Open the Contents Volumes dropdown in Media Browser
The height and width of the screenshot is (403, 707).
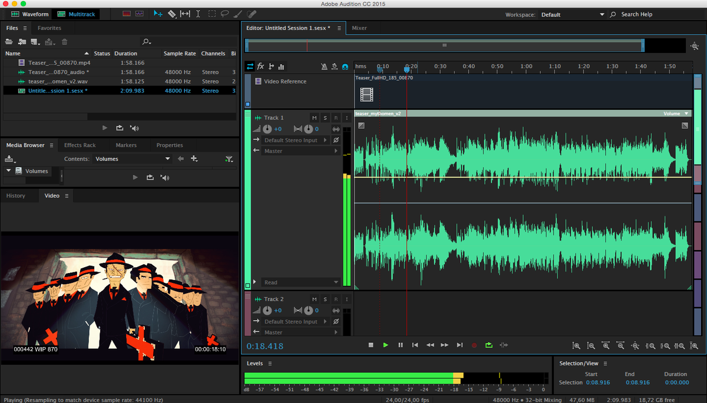tap(131, 158)
